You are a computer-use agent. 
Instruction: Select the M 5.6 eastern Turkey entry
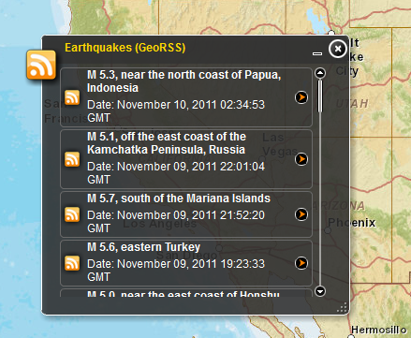pos(186,263)
